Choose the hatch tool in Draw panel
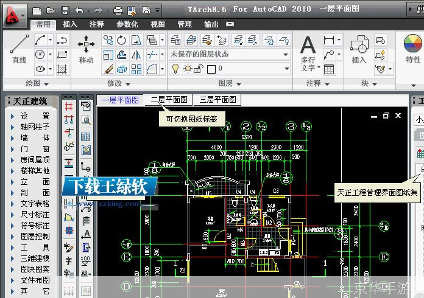 coord(62,69)
